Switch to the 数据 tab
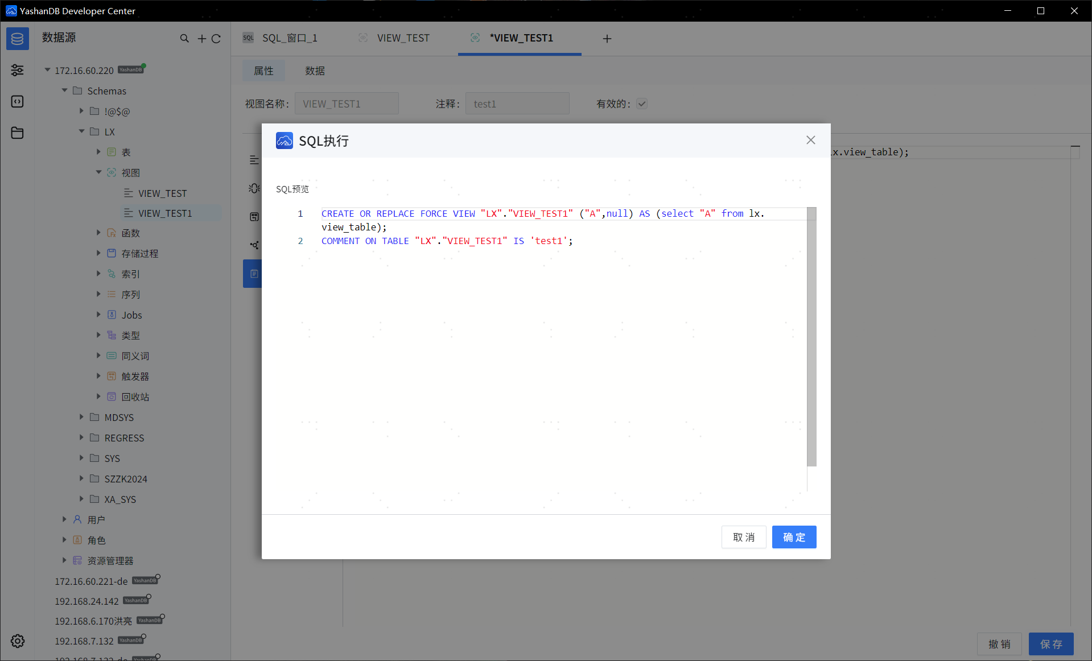 pos(315,71)
